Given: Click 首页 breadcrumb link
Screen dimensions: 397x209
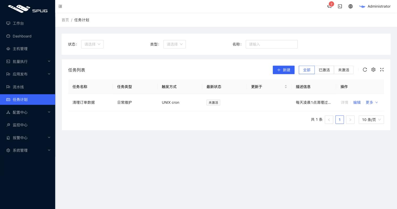Looking at the screenshot, I should [x=65, y=20].
